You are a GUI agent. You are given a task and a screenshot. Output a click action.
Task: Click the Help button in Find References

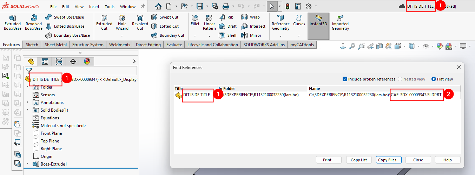(448, 160)
